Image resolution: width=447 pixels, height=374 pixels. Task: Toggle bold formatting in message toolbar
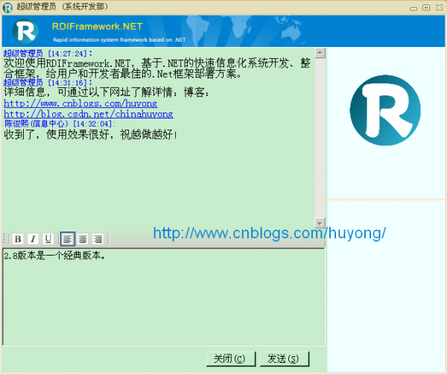coord(18,239)
